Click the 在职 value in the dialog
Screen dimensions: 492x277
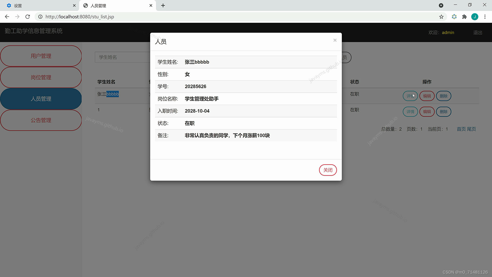[x=190, y=123]
